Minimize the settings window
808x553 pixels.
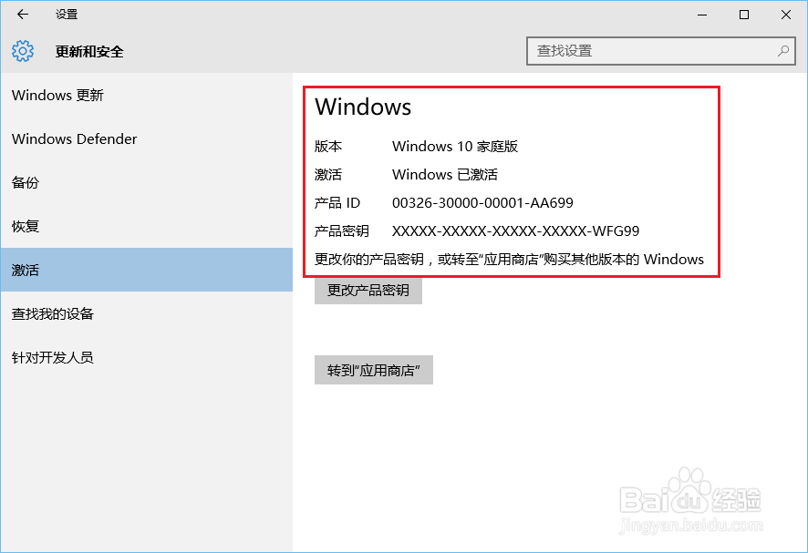[702, 15]
